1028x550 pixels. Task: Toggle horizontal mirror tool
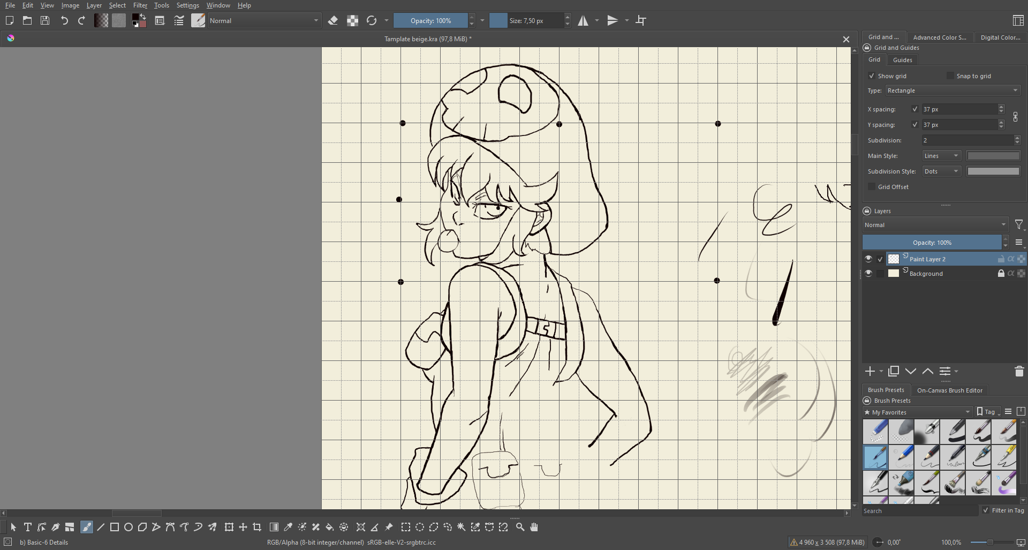click(x=583, y=20)
